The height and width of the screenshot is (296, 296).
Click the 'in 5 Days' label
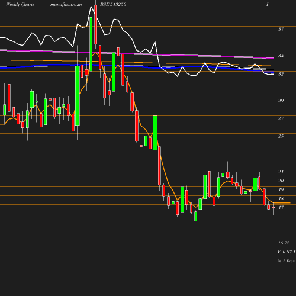(286, 261)
